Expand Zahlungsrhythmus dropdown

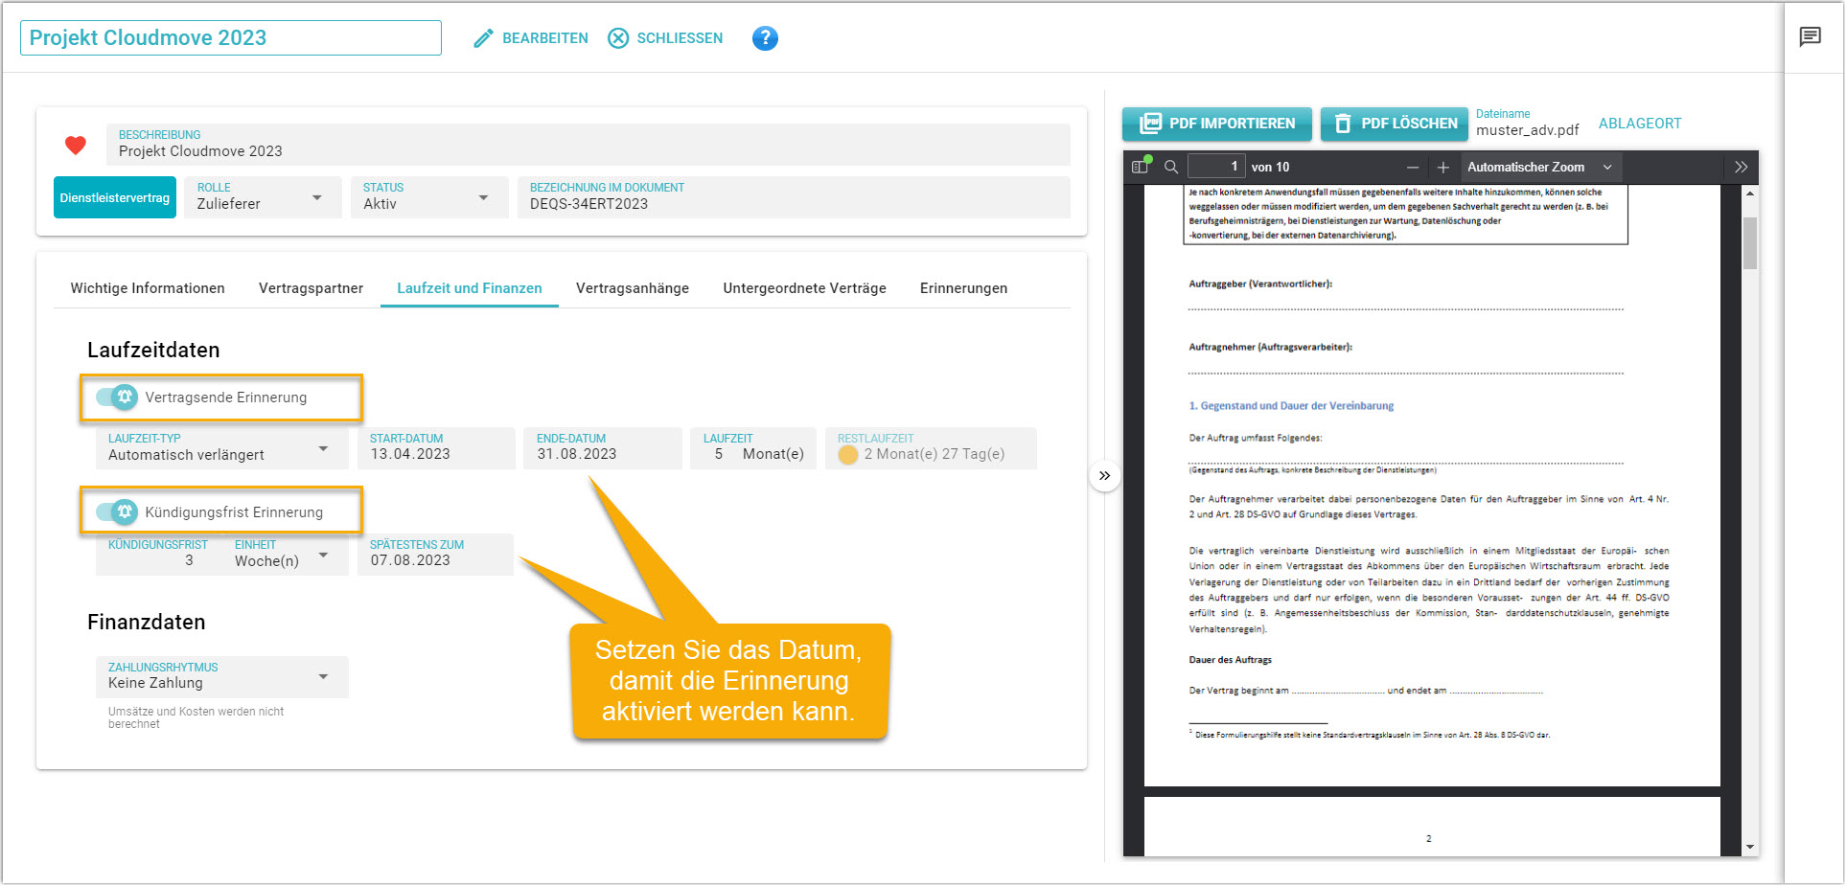[x=221, y=676]
